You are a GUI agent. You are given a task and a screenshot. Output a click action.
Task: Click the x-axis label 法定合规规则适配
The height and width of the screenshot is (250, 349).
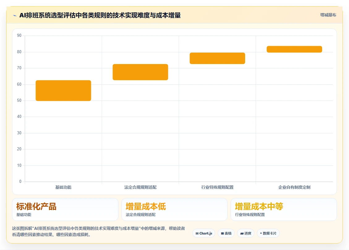tap(140, 187)
